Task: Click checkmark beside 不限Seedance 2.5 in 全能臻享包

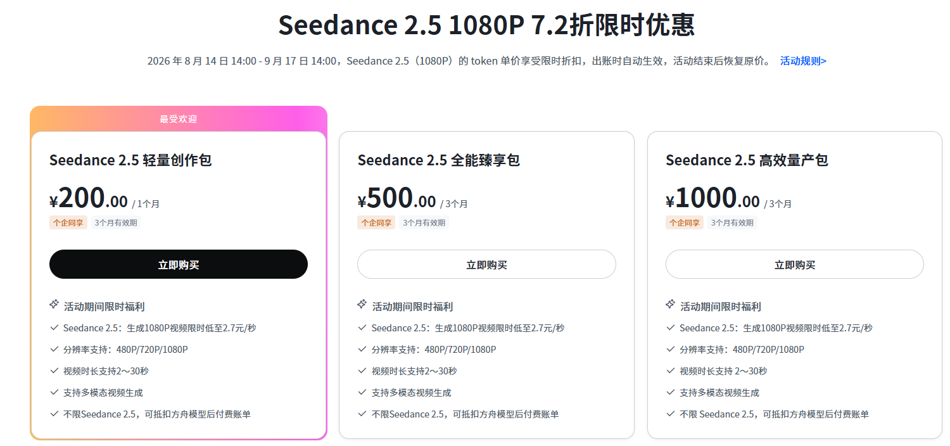Action: (x=362, y=414)
